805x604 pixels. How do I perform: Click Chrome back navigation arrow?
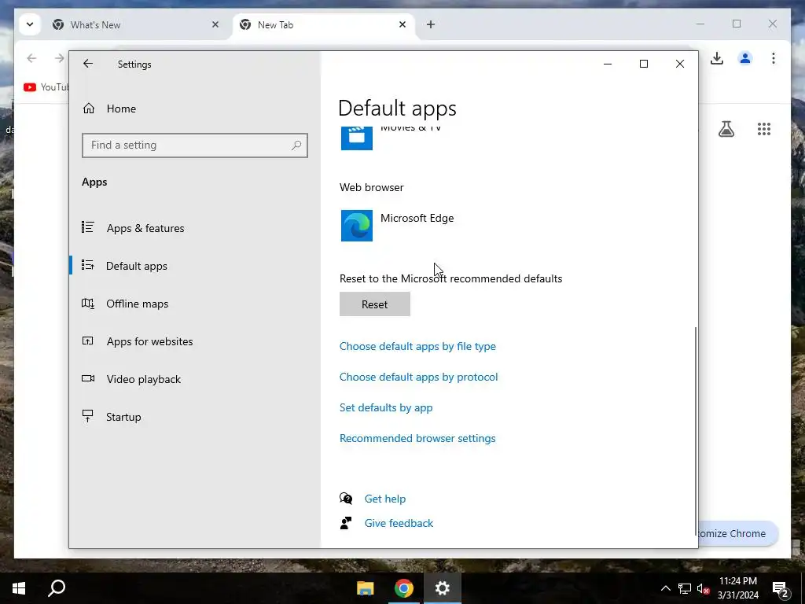point(31,58)
